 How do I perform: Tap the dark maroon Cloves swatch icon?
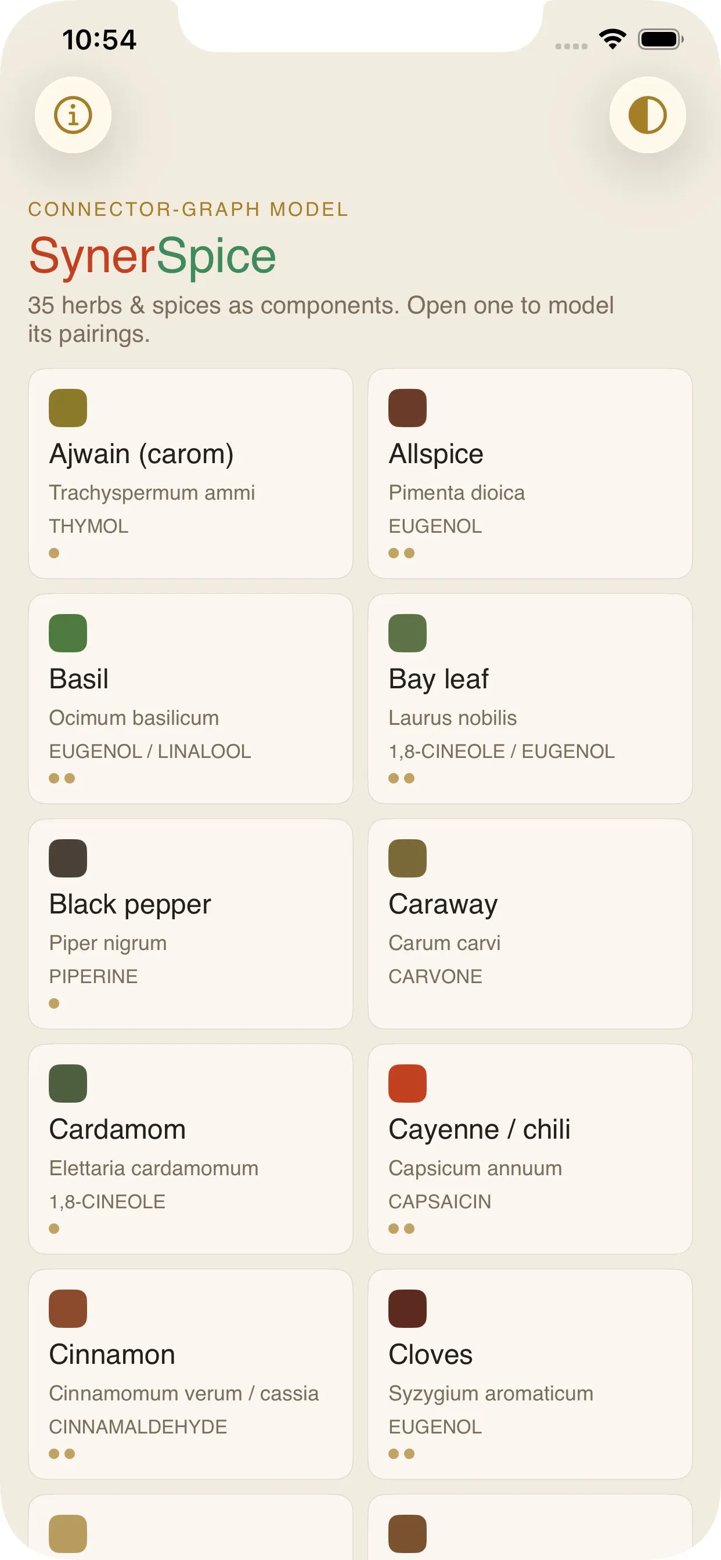pos(407,1309)
